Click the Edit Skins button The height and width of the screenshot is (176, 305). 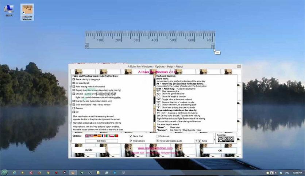(x=101, y=141)
